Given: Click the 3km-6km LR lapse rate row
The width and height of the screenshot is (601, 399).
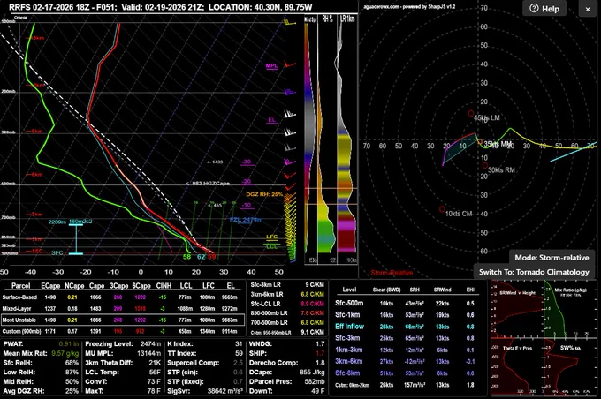Looking at the screenshot, I should pos(287,294).
